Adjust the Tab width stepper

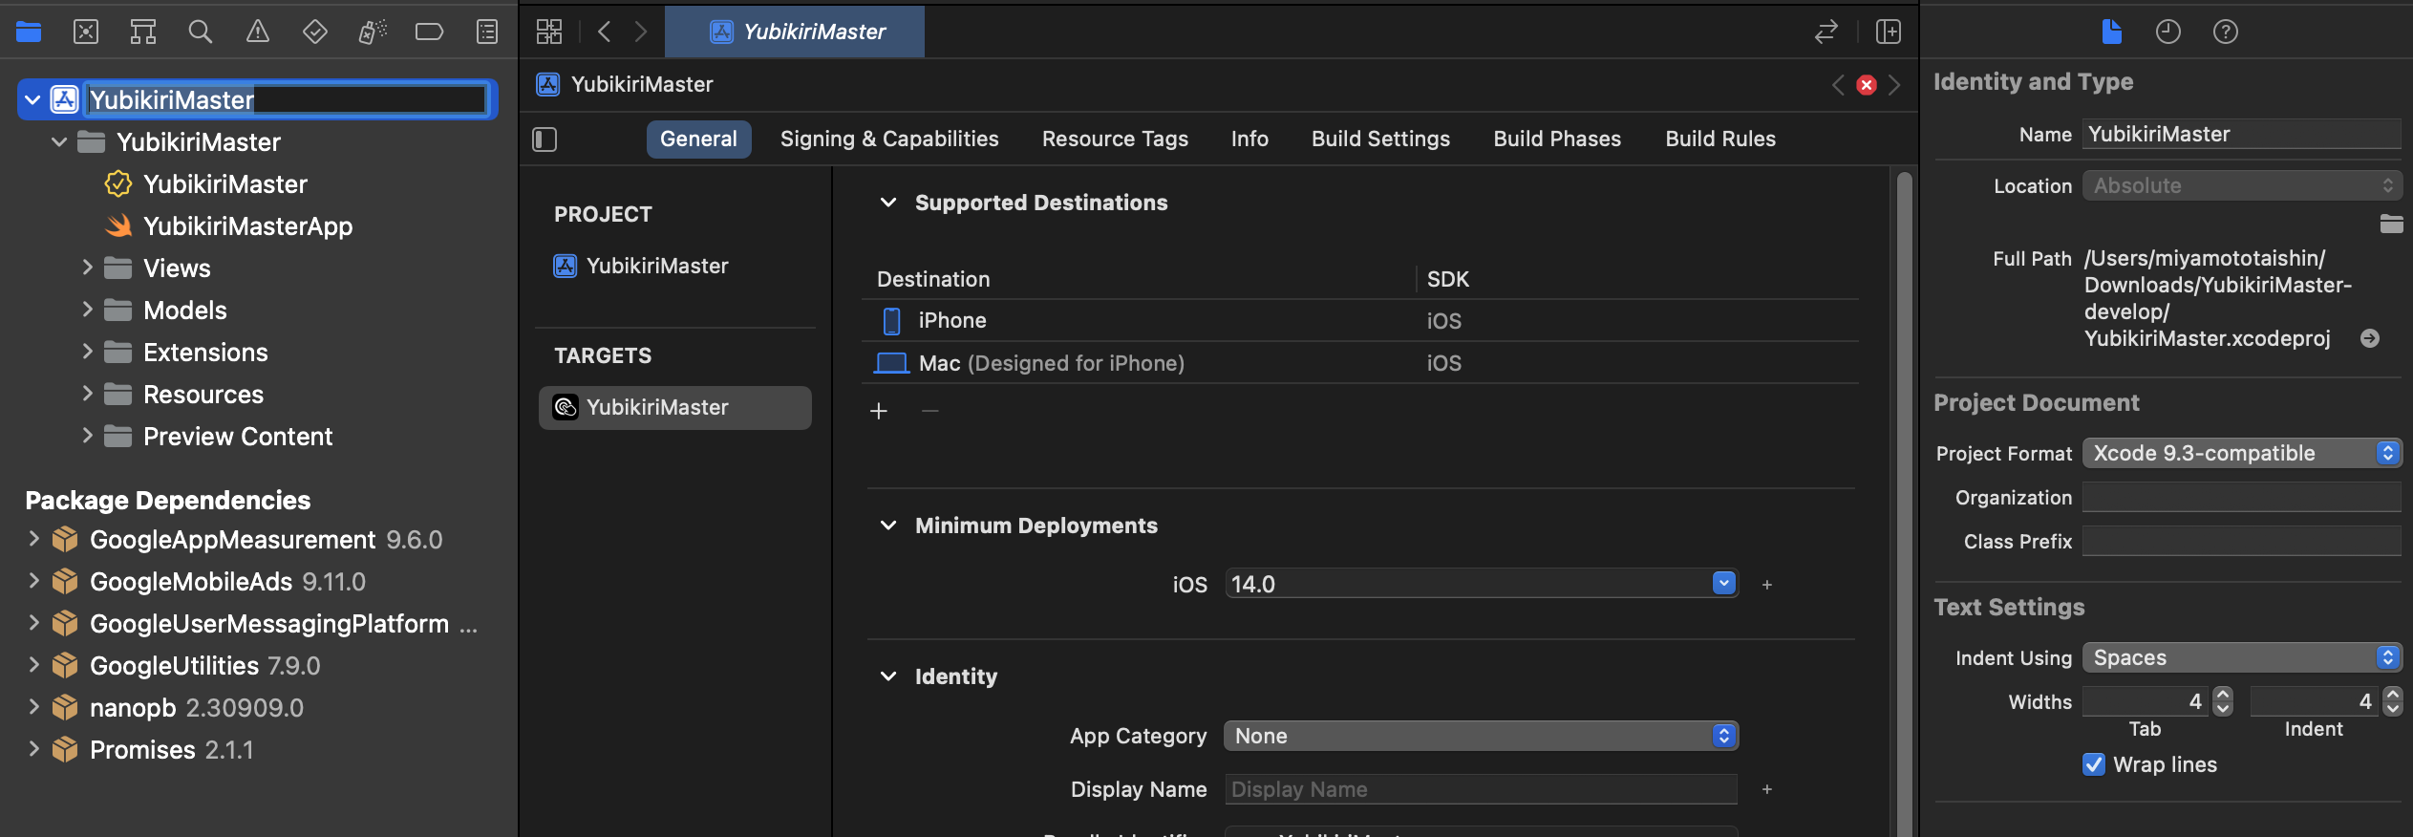point(2223,701)
